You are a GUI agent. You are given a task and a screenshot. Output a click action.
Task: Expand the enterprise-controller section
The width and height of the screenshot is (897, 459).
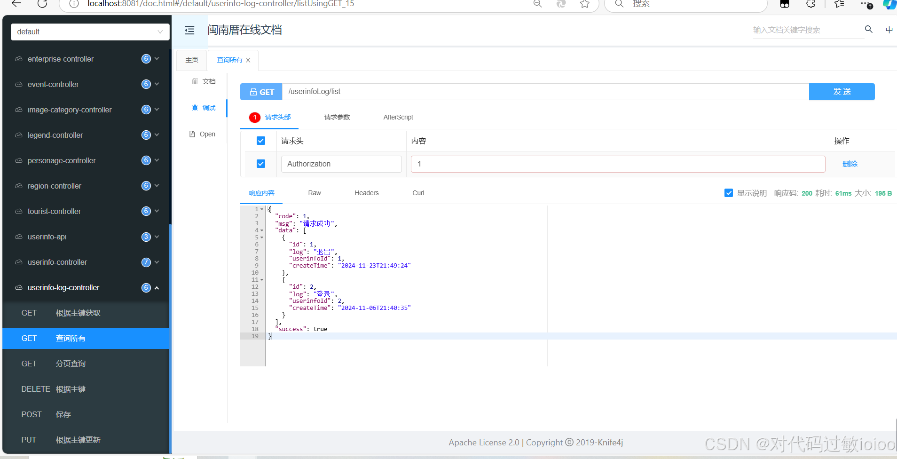(157, 59)
